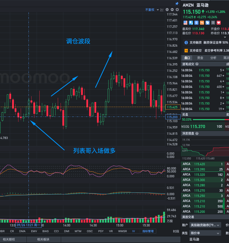Switch to the 资金 tab
This screenshot has height=243, width=229.
click(200, 58)
